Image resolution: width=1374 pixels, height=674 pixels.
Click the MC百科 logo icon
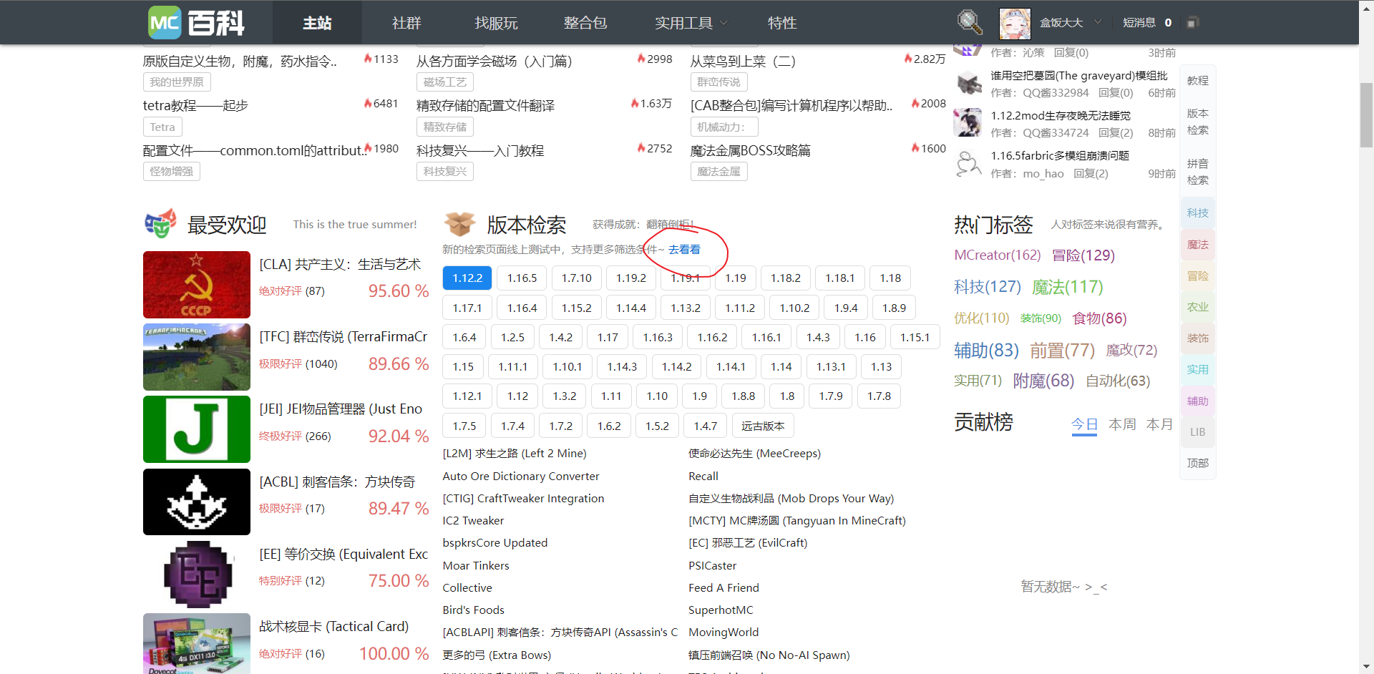click(165, 23)
